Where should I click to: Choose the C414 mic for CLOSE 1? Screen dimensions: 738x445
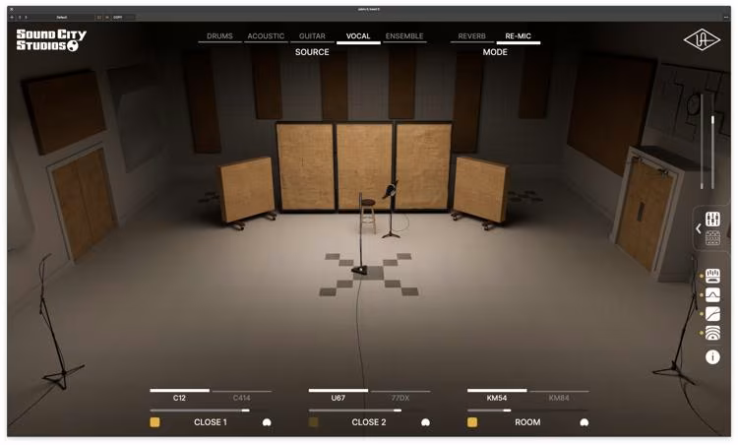(x=241, y=396)
